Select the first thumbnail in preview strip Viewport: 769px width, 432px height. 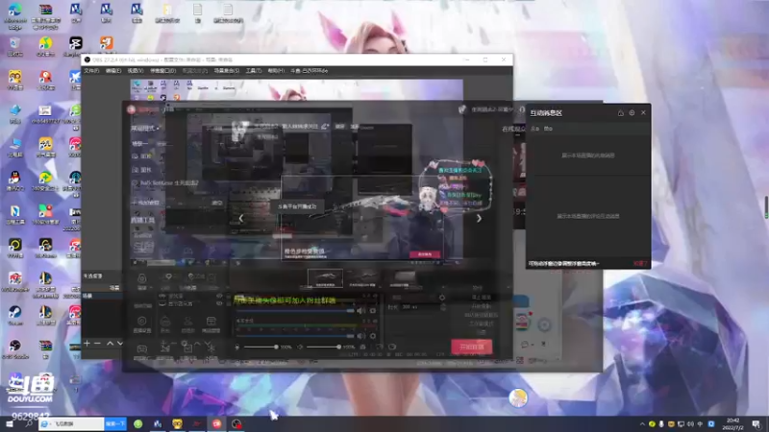(x=325, y=278)
